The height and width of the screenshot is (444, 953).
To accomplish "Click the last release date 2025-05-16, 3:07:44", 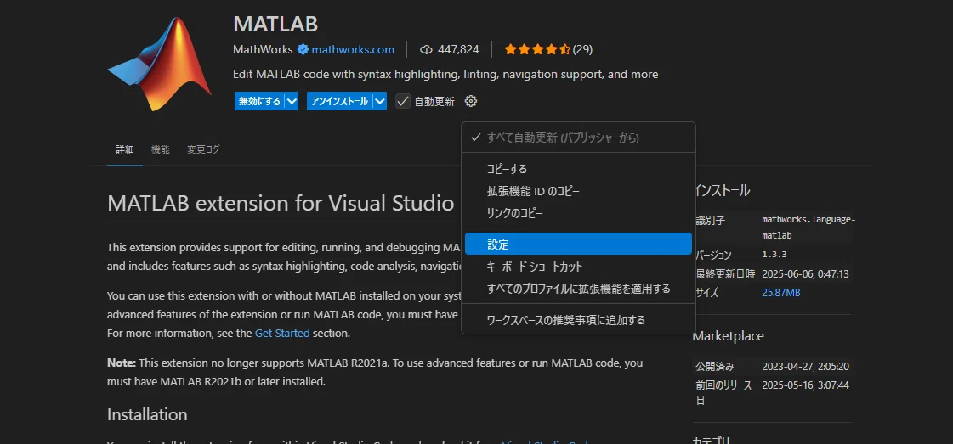I will pos(805,385).
